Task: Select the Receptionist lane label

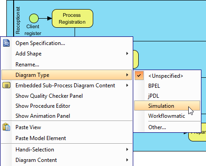Action: click(x=18, y=20)
